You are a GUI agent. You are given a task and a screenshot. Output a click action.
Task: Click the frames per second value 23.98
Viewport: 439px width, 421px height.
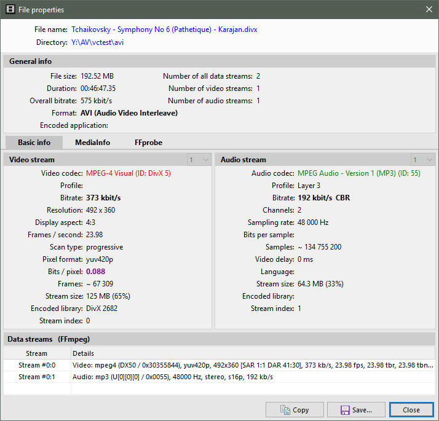coord(94,235)
